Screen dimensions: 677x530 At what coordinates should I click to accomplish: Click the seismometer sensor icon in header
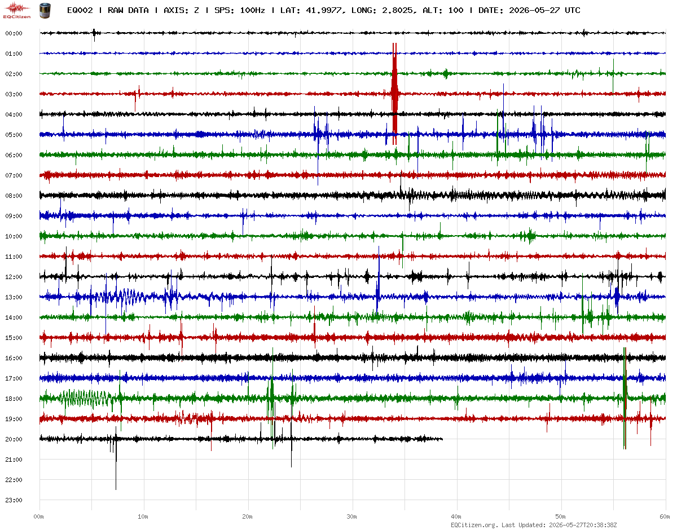click(45, 10)
